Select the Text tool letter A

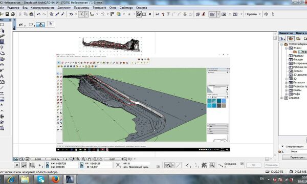click(2, 76)
